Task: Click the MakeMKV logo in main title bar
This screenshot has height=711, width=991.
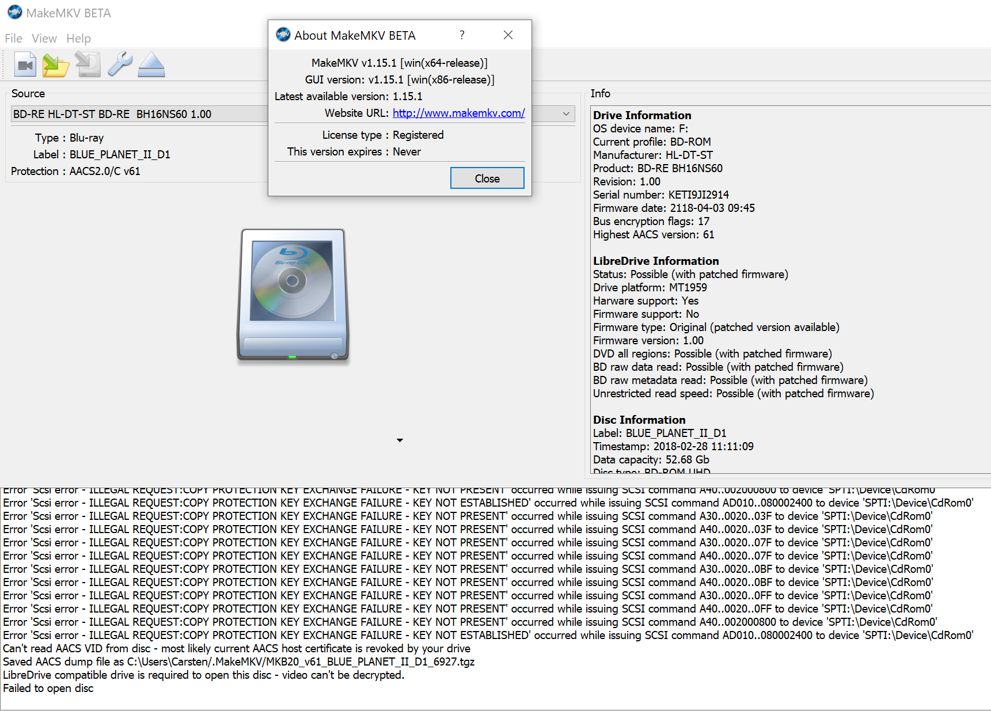Action: click(x=14, y=13)
